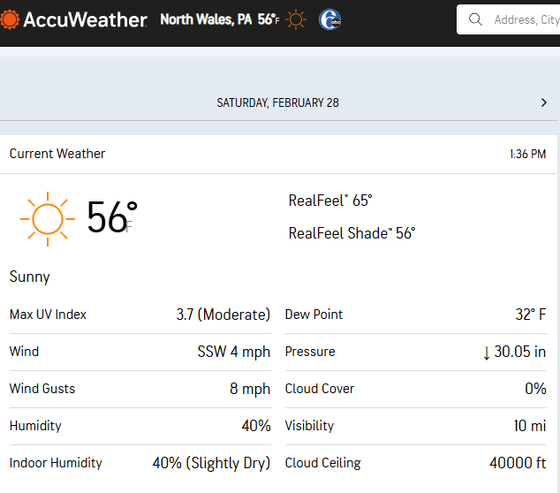Select the Current Weather card heading
560x493 pixels.
point(57,154)
